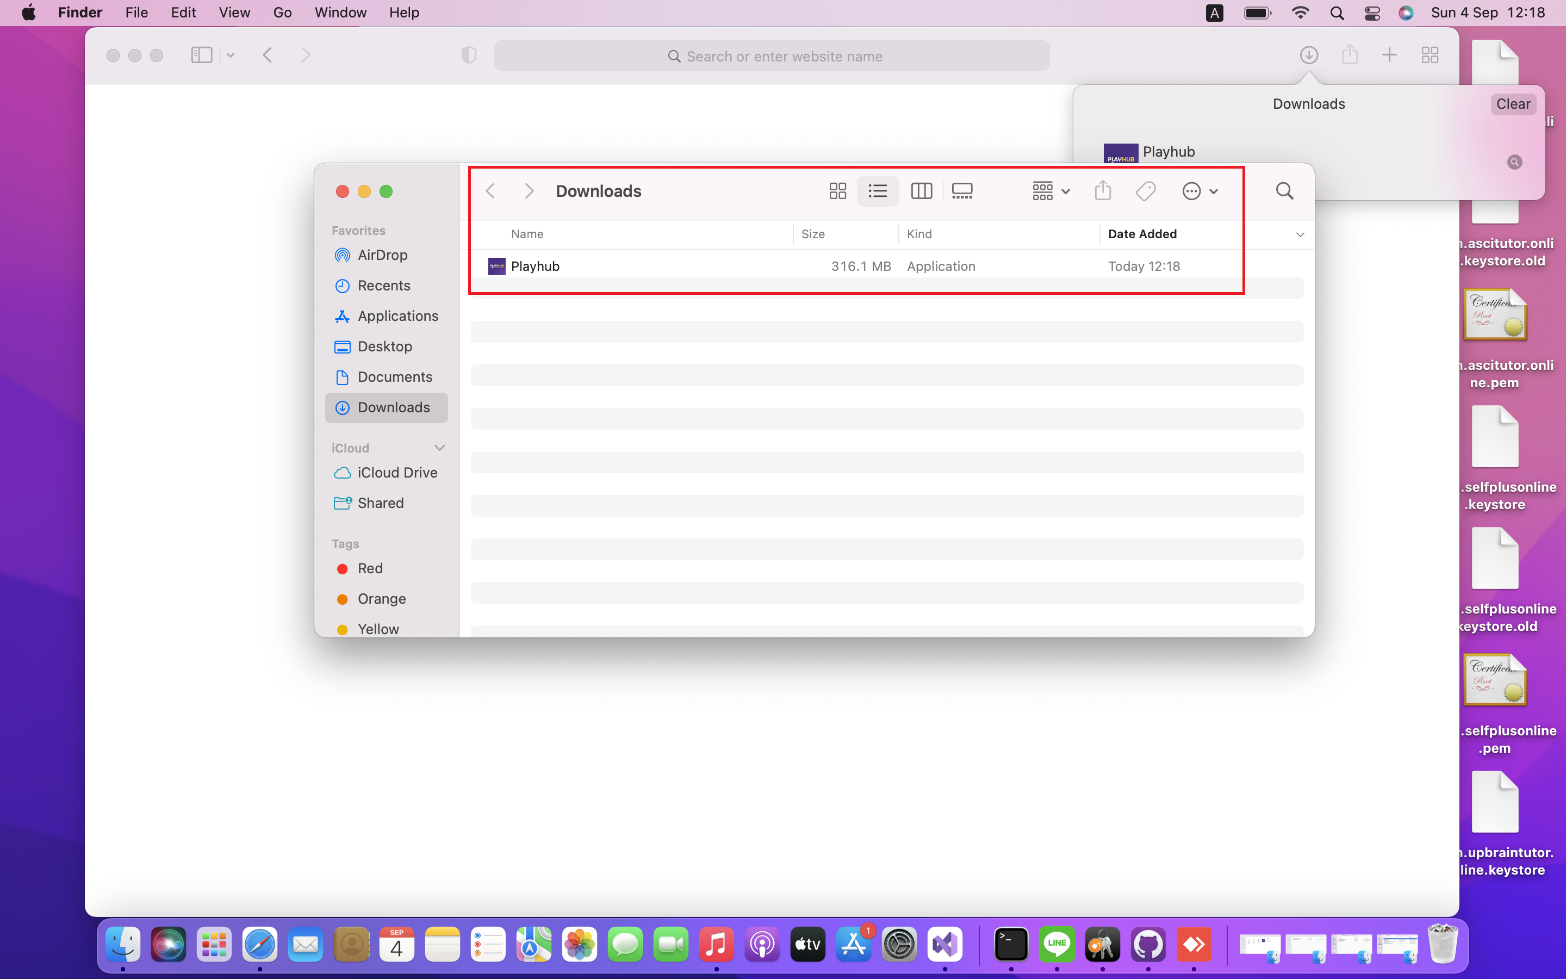Open the Finder action ellipsis menu
1566x979 pixels.
[x=1200, y=191]
